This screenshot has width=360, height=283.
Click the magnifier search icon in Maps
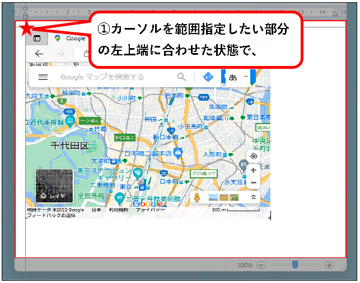click(181, 77)
